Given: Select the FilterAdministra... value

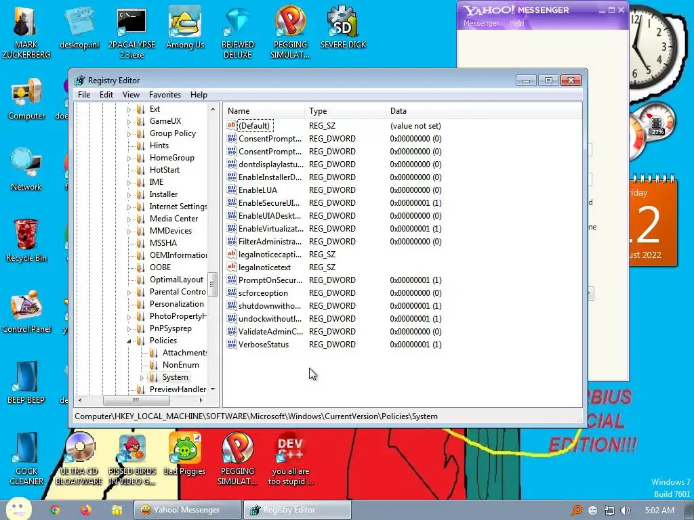Looking at the screenshot, I should pos(270,242).
